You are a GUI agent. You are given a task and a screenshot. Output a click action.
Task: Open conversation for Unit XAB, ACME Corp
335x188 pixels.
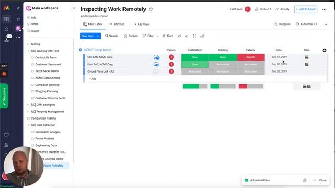[157, 57]
